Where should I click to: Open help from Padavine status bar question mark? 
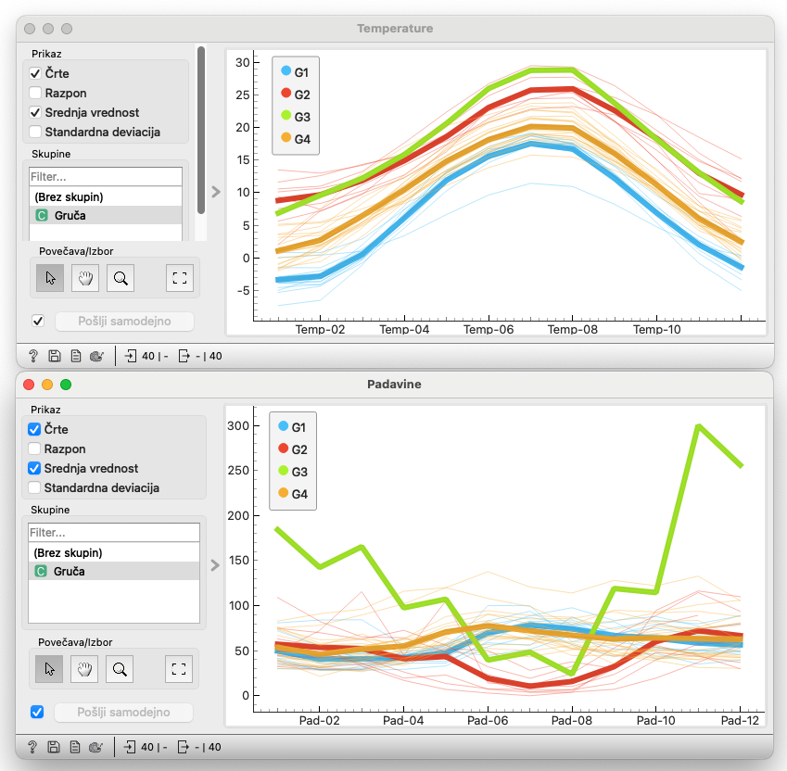[32, 747]
